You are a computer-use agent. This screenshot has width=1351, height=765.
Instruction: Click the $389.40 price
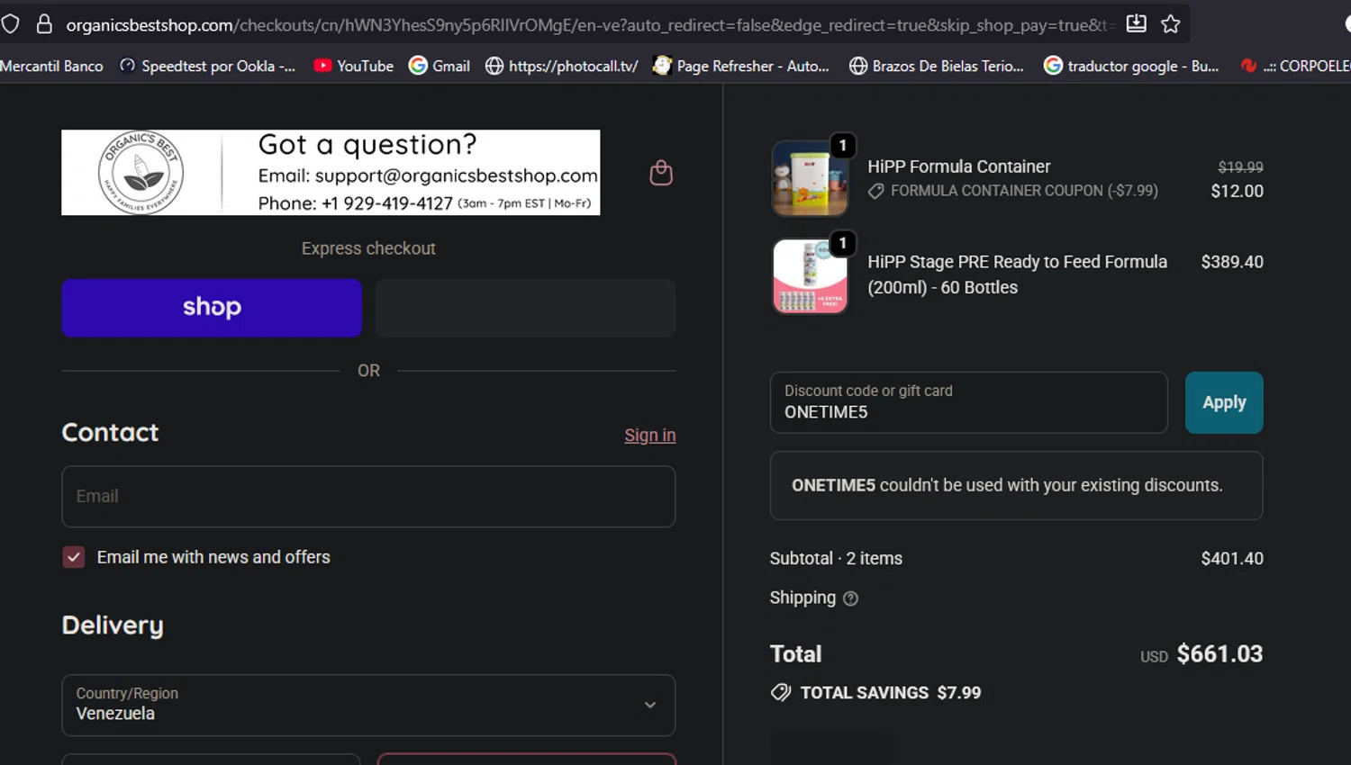[1231, 262]
